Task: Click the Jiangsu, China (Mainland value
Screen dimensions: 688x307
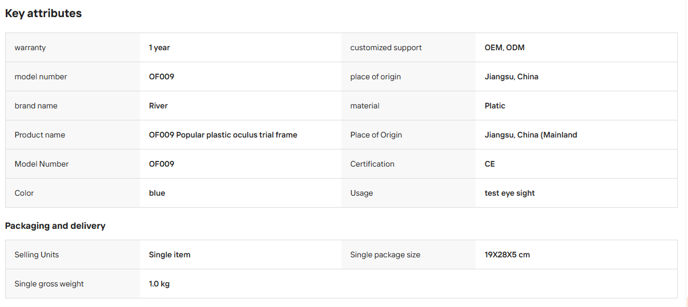Action: 531,135
